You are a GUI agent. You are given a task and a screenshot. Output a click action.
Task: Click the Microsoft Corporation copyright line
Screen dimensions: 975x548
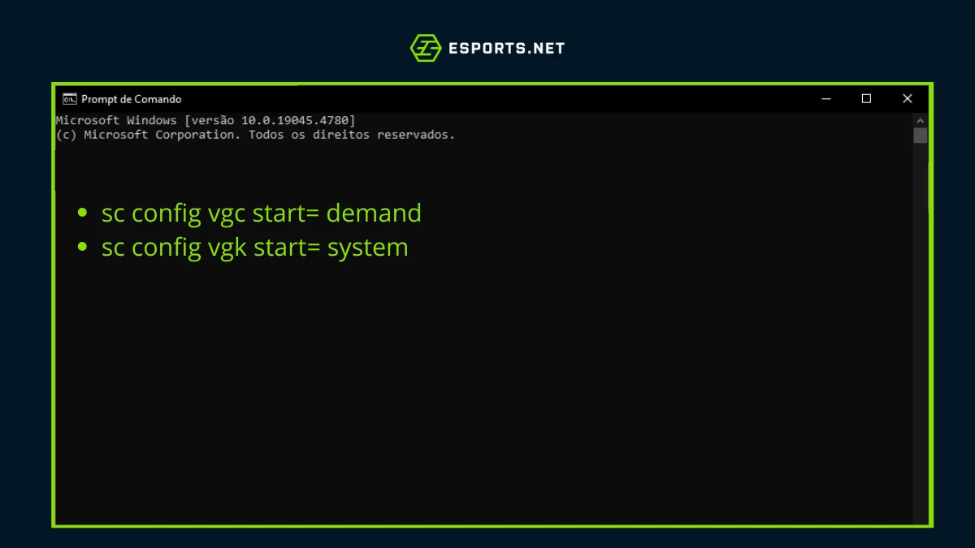click(255, 135)
